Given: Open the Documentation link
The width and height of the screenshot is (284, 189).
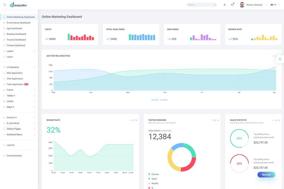Looking at the screenshot, I should [14, 155].
